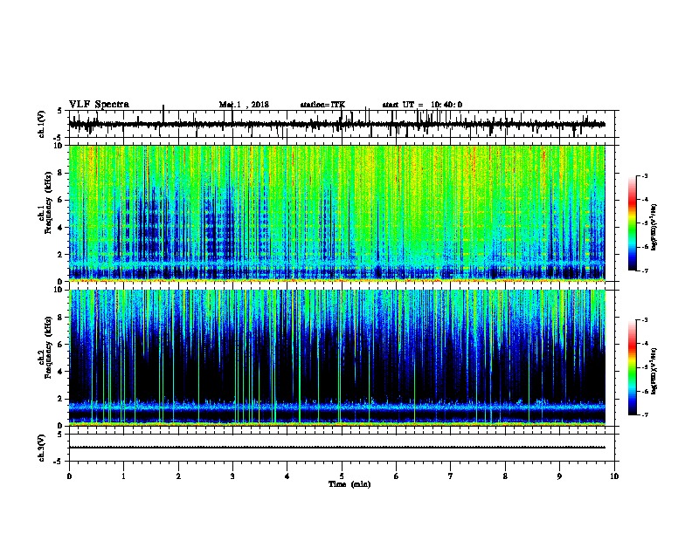This screenshot has height=534, width=692.
Task: Click the 4 kHz tick on ch.1 spectrogram
Action: (x=61, y=228)
